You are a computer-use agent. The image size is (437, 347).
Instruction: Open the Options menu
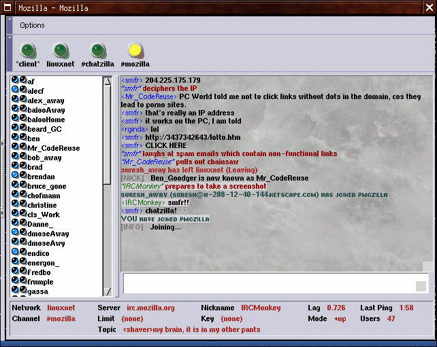(32, 25)
